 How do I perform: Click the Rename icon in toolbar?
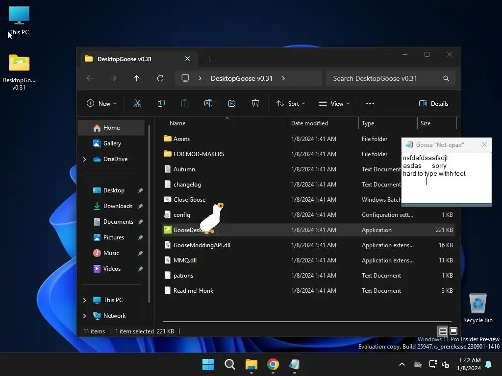pyautogui.click(x=208, y=104)
